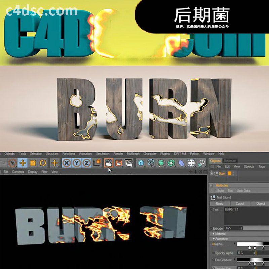
Task: Activate the Move tool in toolbar
Action: click(23, 163)
